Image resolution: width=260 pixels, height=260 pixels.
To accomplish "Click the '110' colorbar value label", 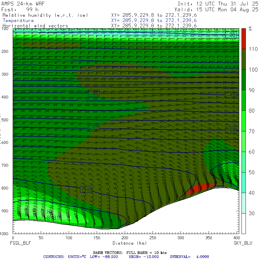I will pos(253,49).
